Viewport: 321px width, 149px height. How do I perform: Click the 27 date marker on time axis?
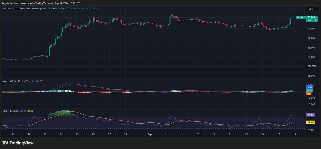pos(109,134)
